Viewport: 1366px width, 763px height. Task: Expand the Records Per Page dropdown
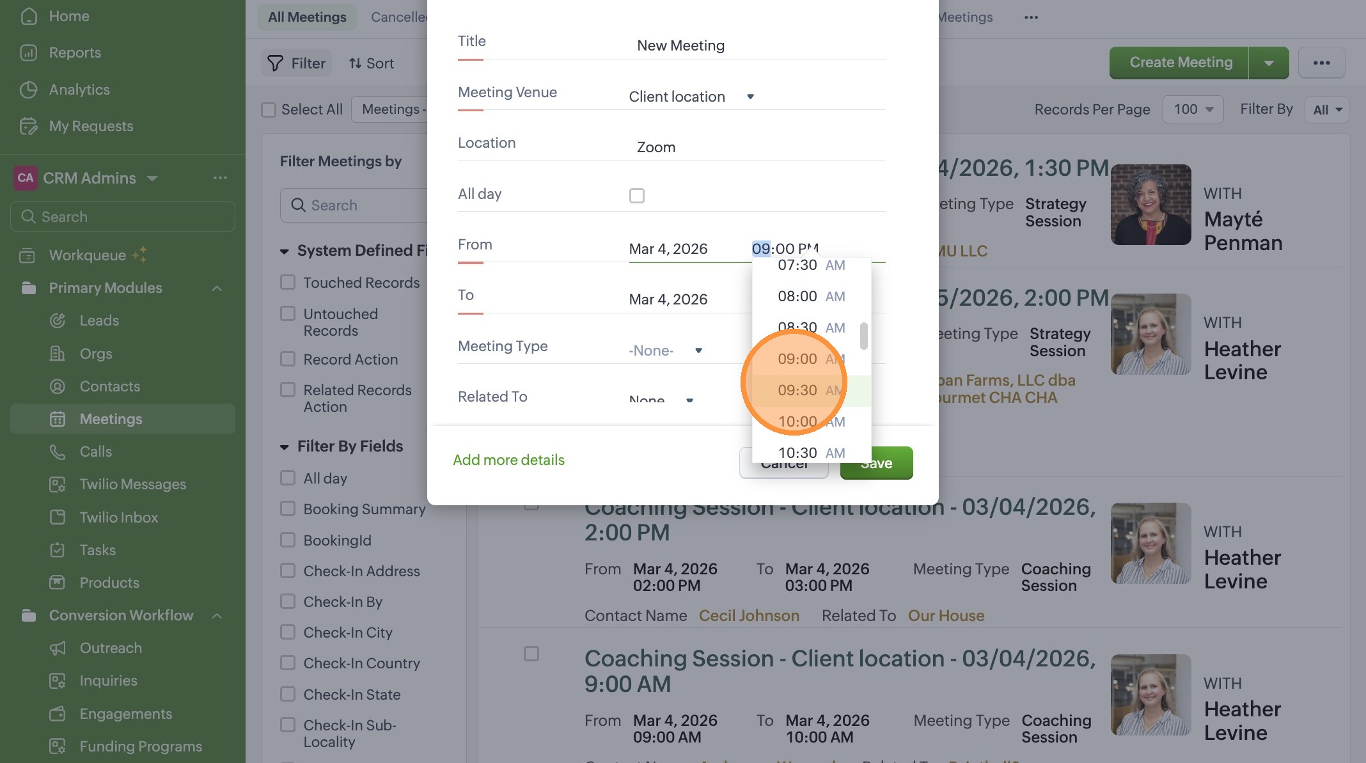[1193, 109]
